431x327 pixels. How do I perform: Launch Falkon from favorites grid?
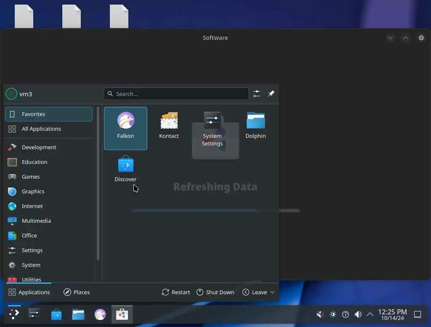tap(125, 128)
